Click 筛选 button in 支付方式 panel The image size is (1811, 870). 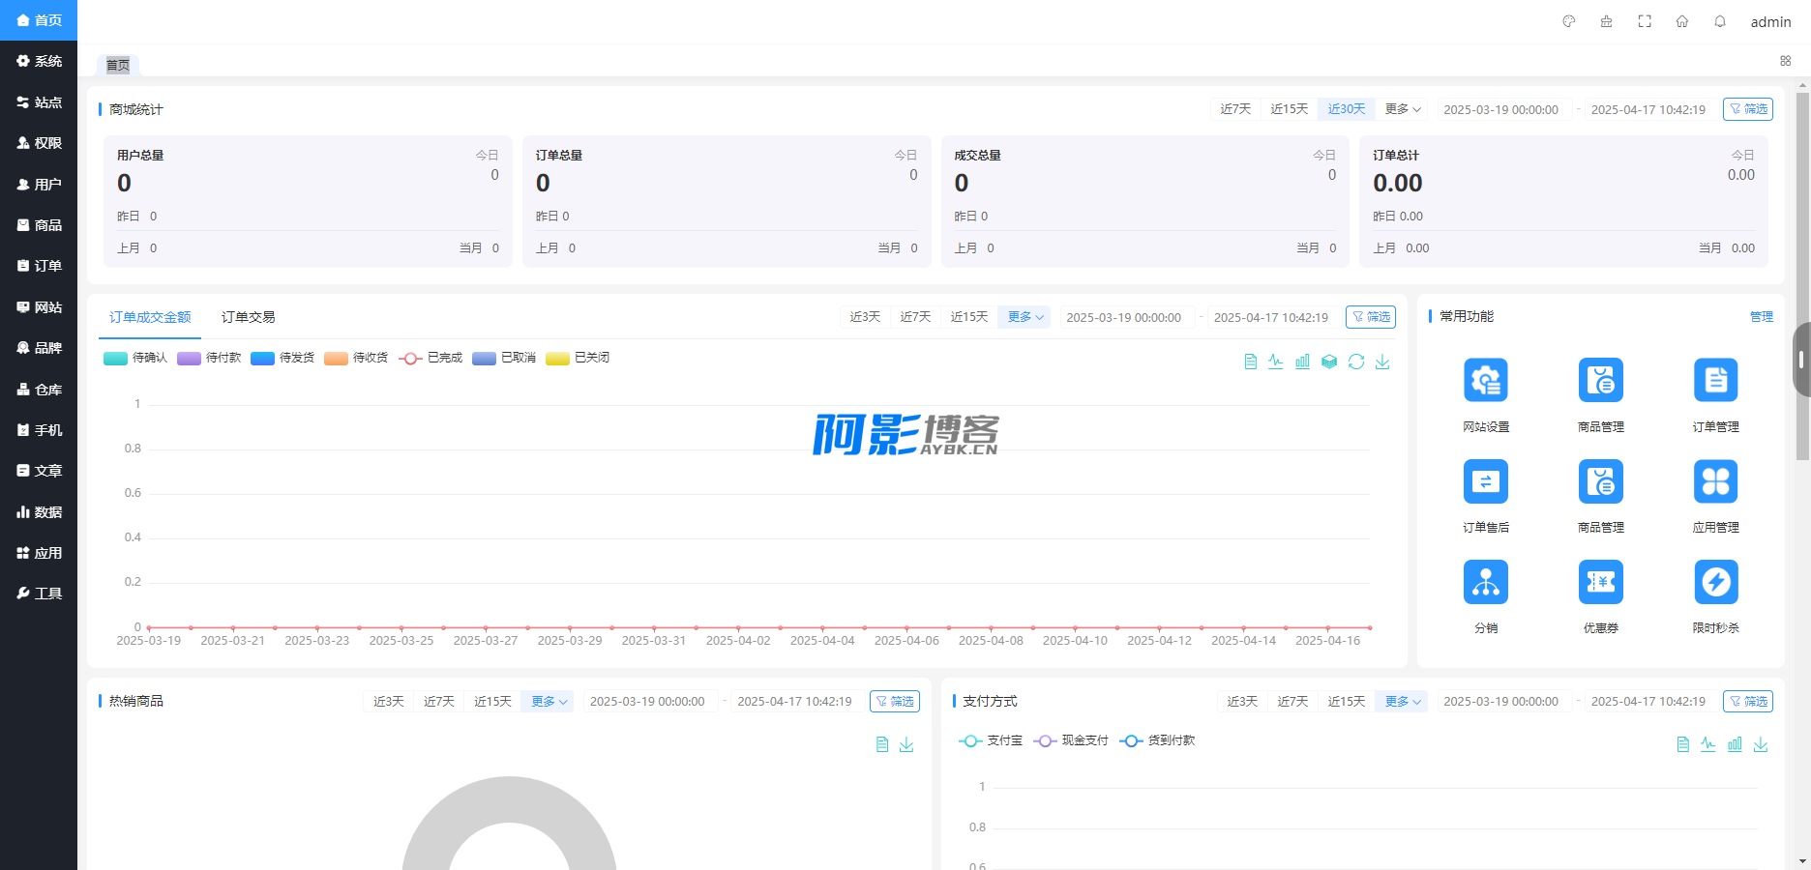click(x=1748, y=701)
